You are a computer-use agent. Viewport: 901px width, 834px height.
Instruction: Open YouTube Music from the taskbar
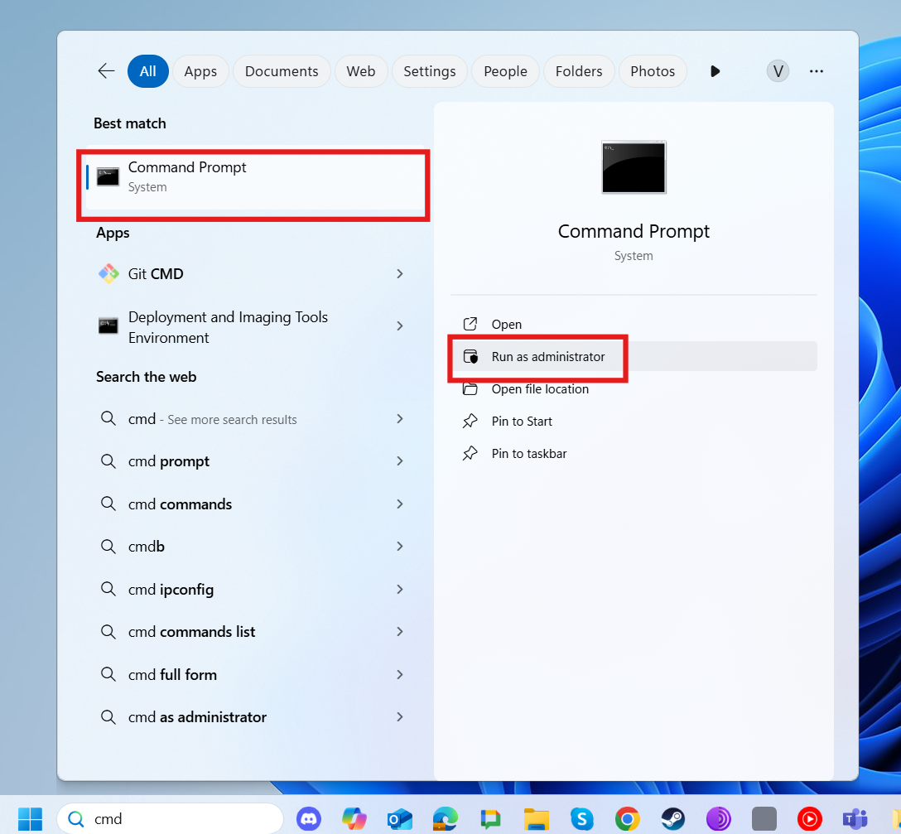(x=809, y=818)
